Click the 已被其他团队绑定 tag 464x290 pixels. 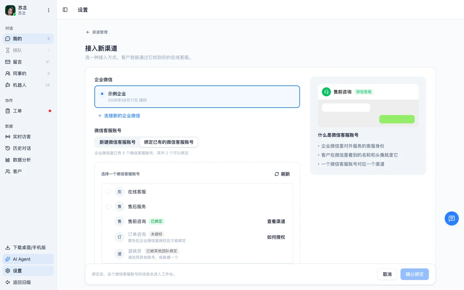point(162,251)
